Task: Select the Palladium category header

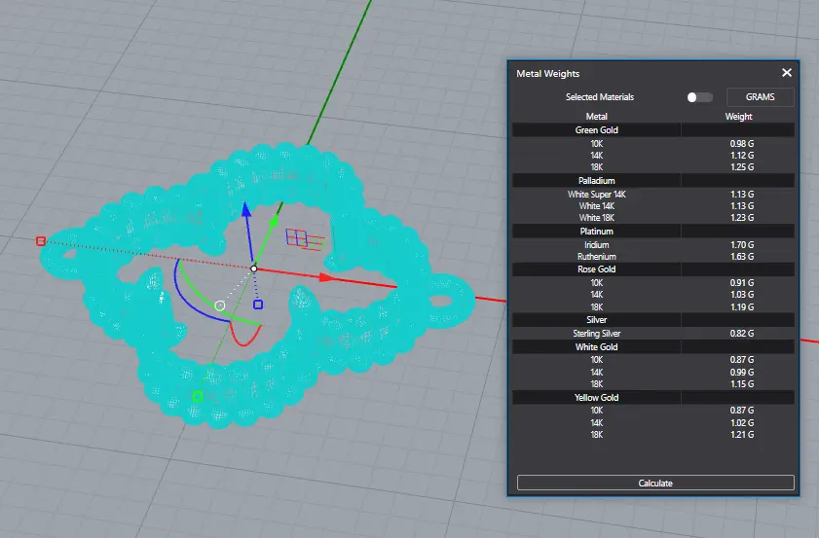Action: [596, 180]
